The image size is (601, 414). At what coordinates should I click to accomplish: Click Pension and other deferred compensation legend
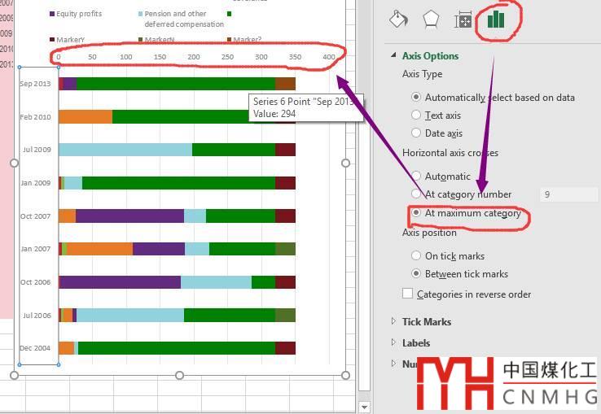click(181, 19)
